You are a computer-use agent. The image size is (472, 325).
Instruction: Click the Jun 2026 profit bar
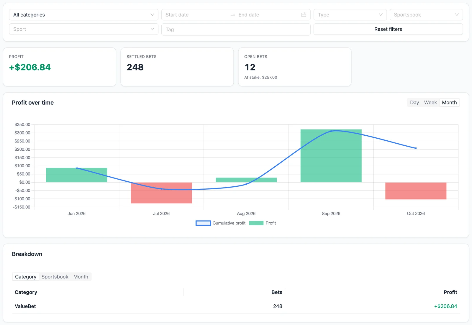coord(76,175)
